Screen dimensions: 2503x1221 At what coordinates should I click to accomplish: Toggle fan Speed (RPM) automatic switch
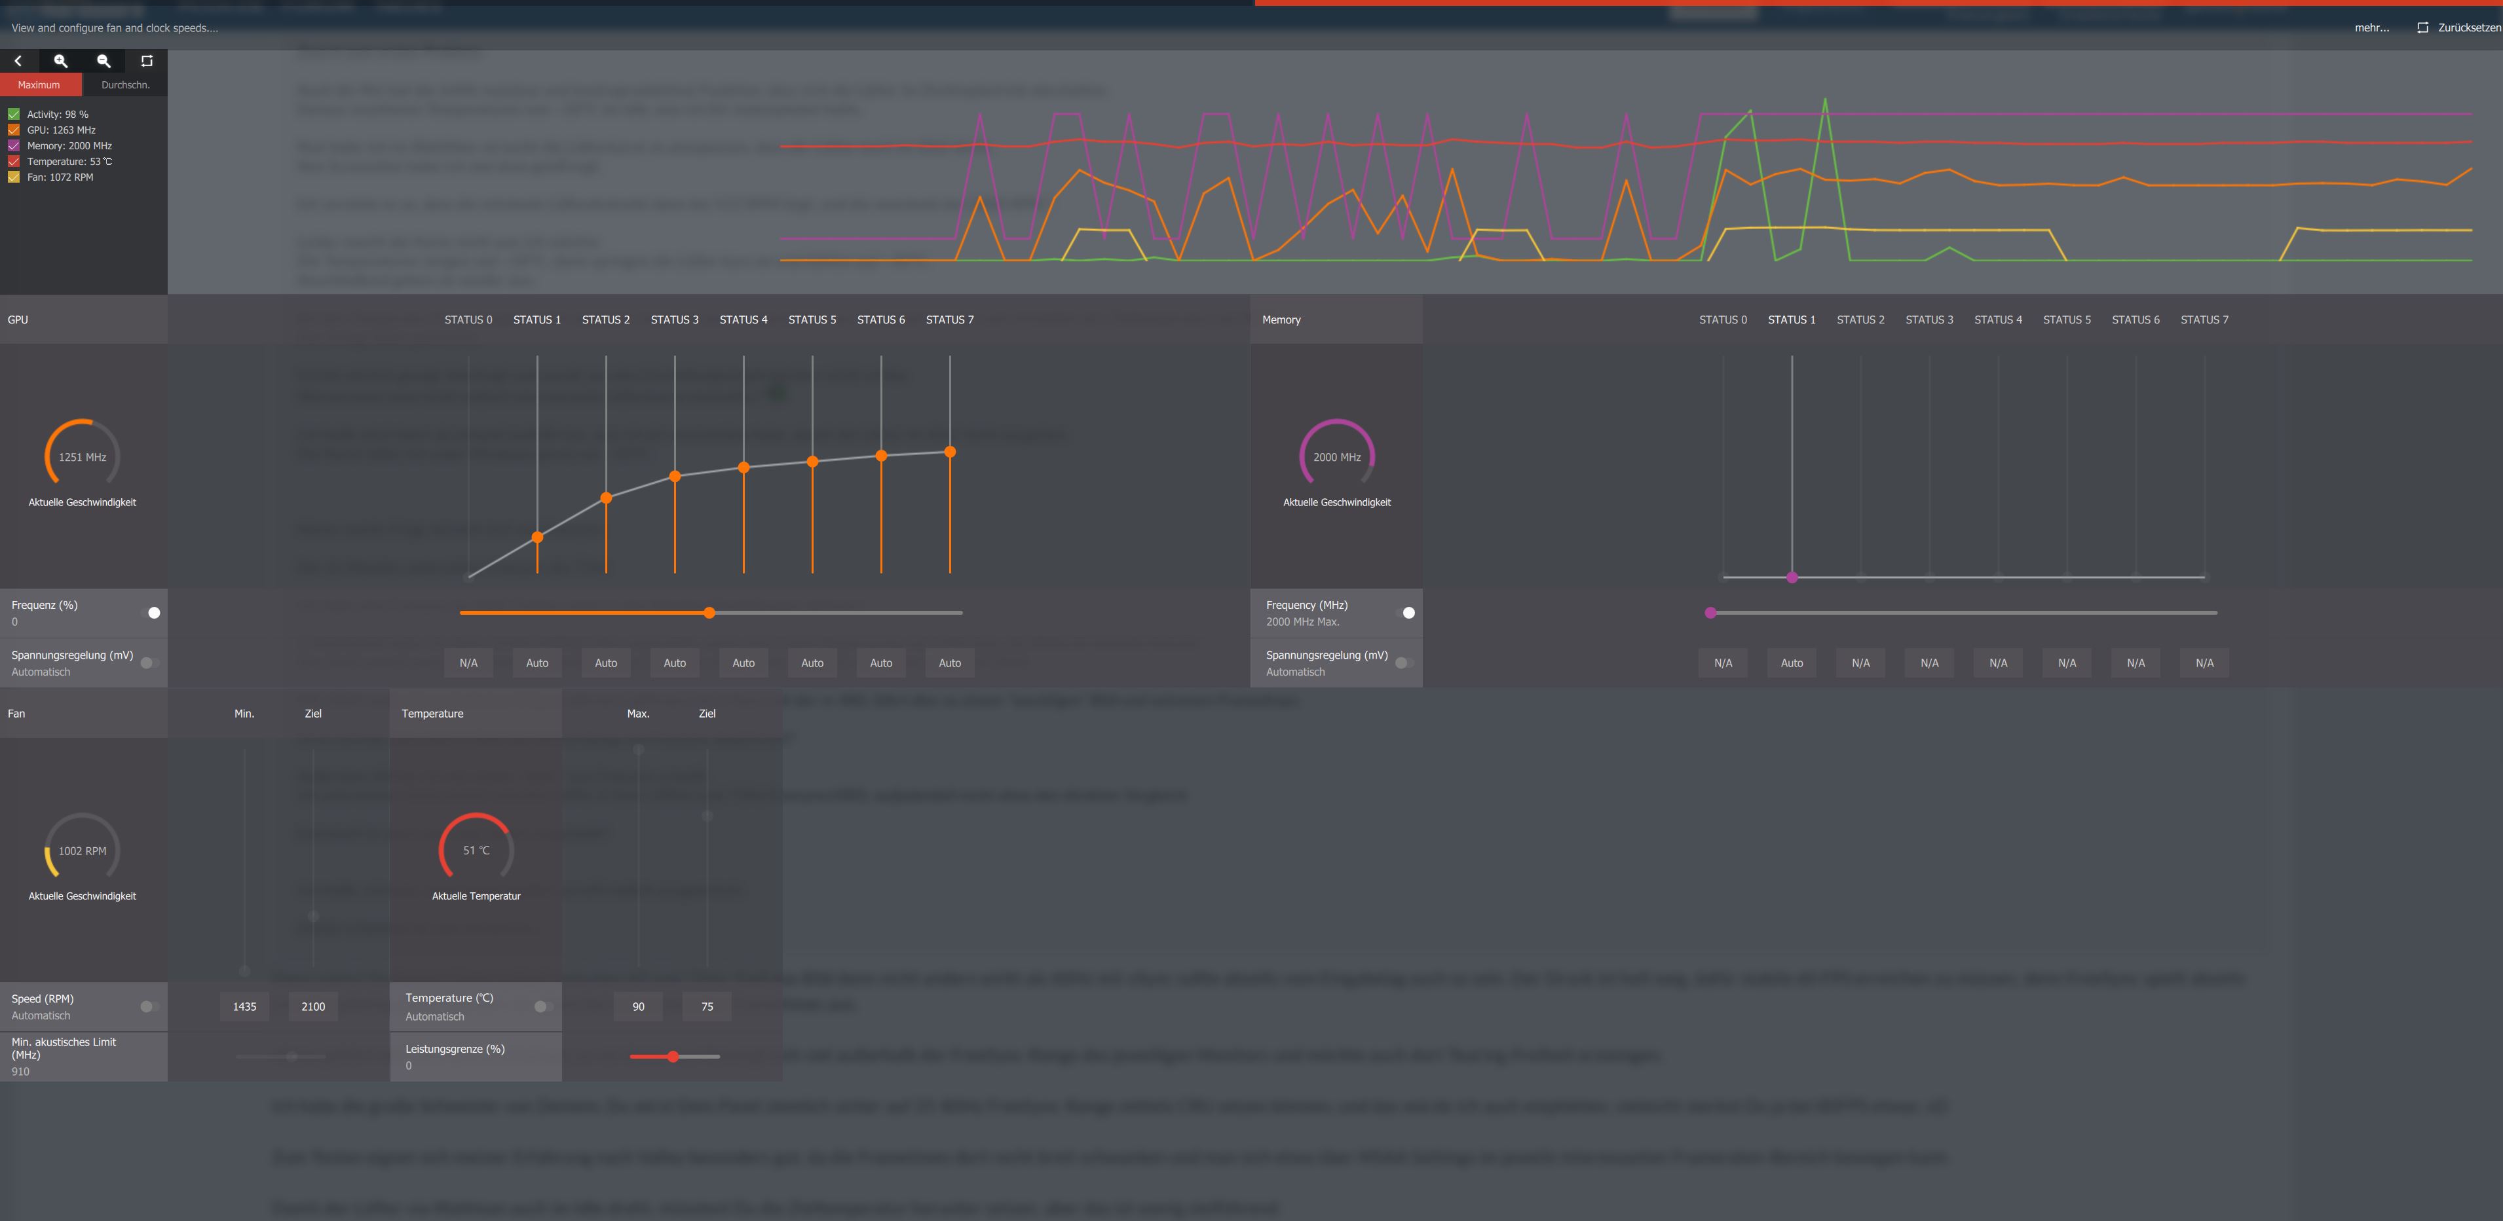coord(149,1006)
